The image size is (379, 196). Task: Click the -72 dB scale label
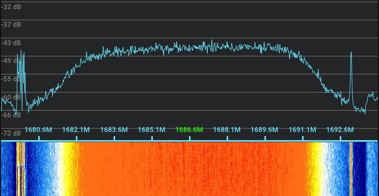(11, 133)
